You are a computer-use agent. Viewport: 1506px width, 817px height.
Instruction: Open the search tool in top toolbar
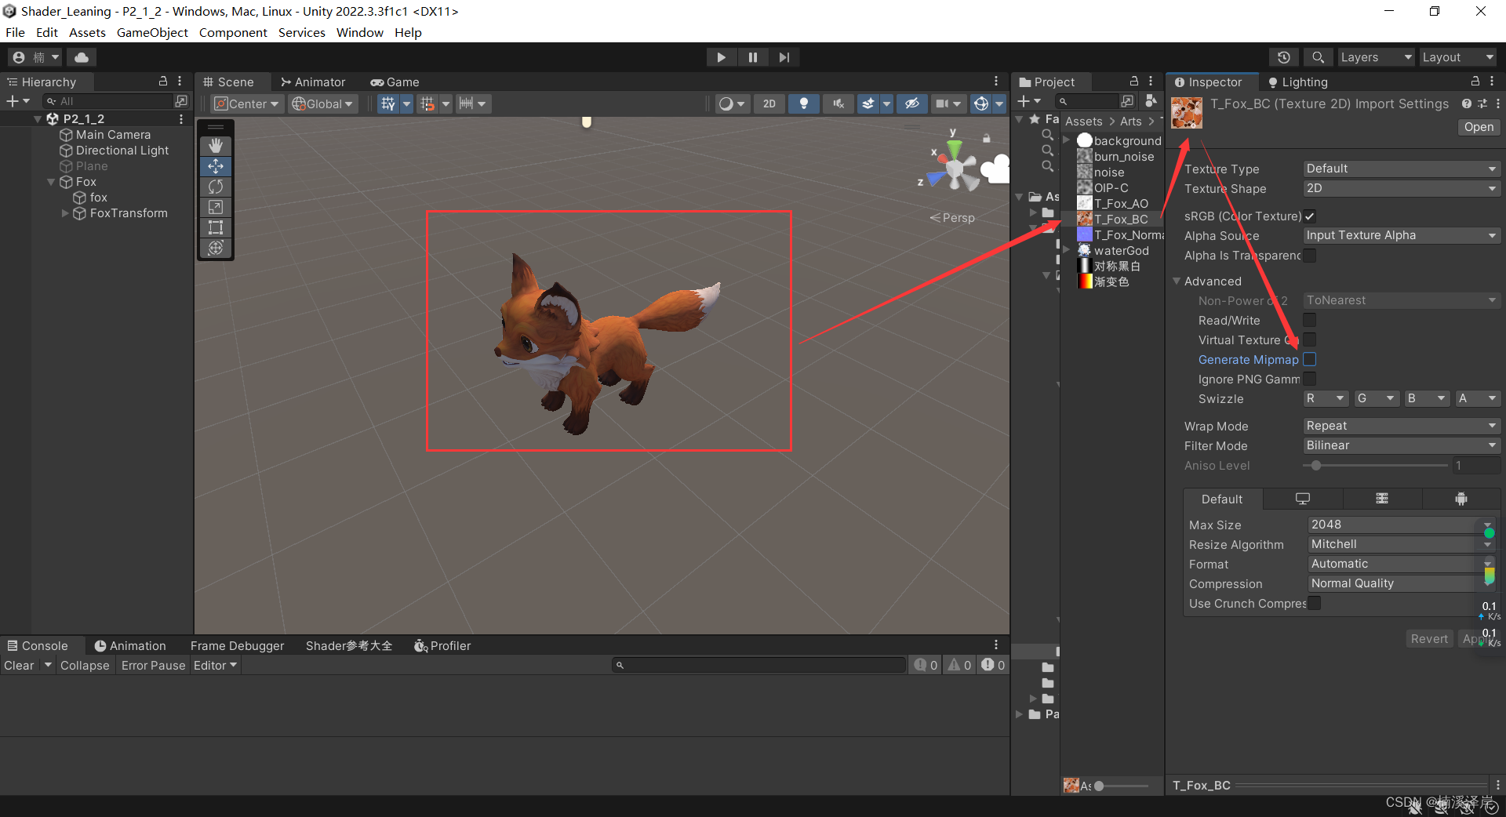pos(1317,56)
